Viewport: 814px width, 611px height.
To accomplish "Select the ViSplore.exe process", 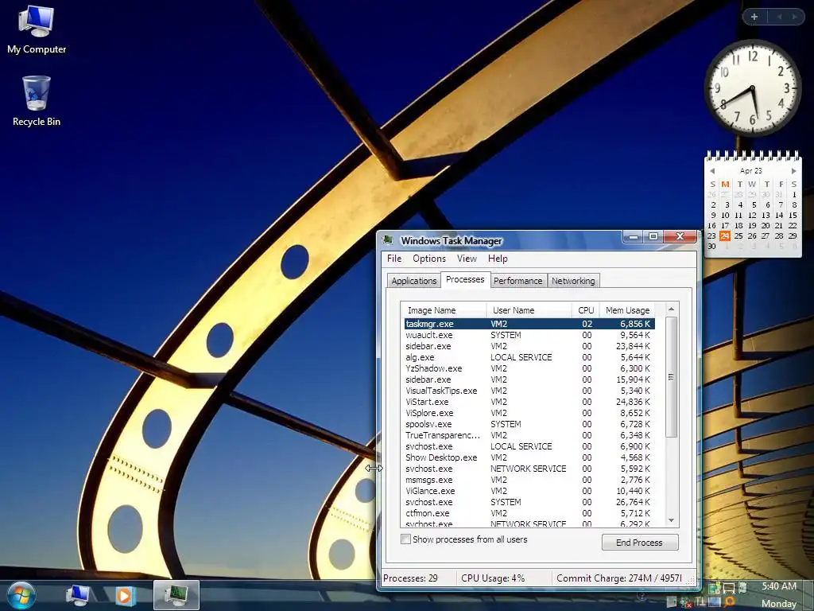I will pos(429,413).
